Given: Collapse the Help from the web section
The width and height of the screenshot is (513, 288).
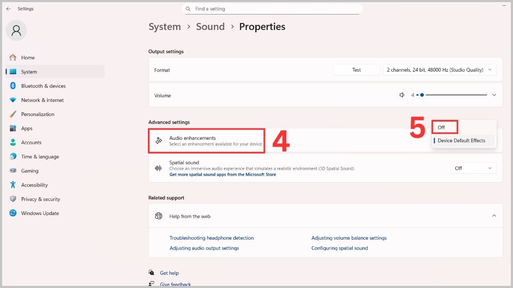Looking at the screenshot, I should tap(494, 216).
